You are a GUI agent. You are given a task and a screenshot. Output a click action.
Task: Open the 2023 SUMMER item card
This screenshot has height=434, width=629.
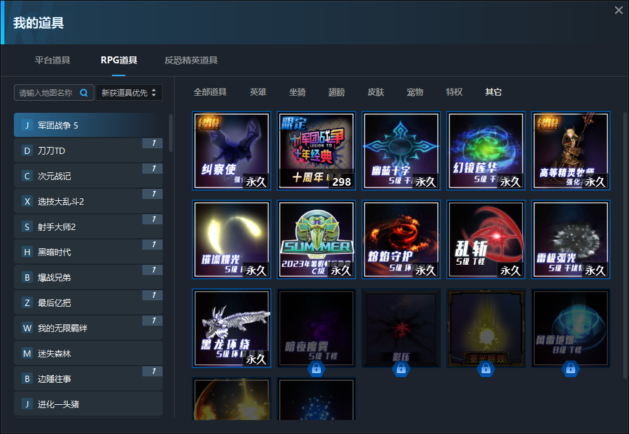click(316, 239)
